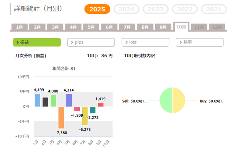Click the orange April bar showing -7,380
Viewport: 247px width, 155px height.
[x=61, y=117]
